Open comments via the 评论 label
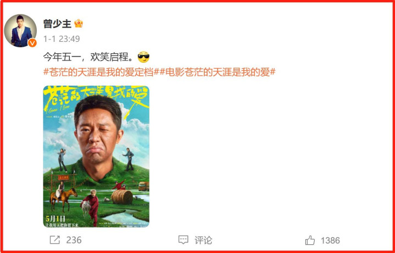The width and height of the screenshot is (395, 253). (204, 240)
